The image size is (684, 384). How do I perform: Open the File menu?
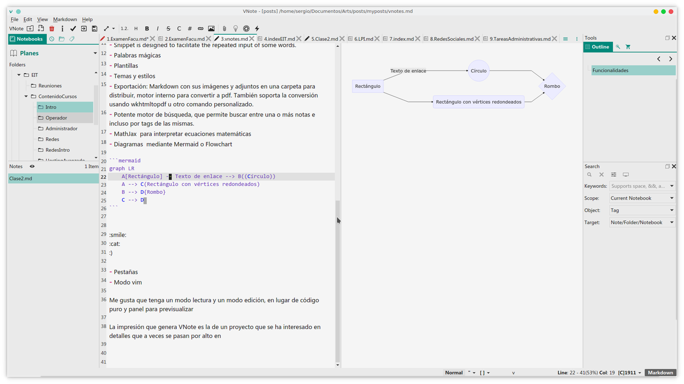click(x=14, y=19)
